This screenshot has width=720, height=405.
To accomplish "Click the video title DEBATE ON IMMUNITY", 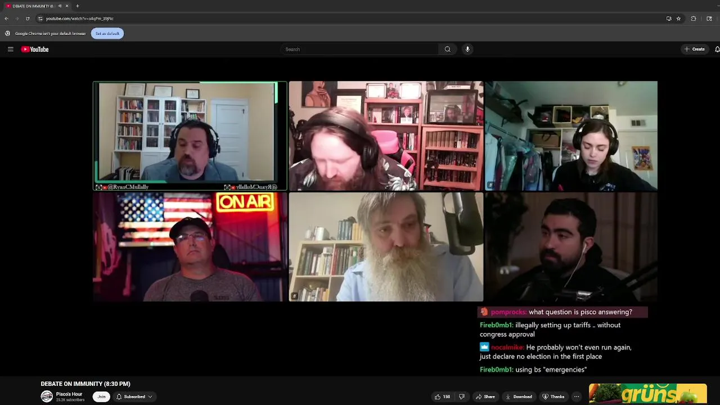I will click(85, 384).
